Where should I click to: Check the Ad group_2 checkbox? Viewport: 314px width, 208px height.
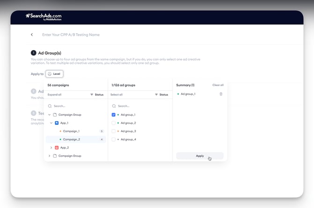113,123
